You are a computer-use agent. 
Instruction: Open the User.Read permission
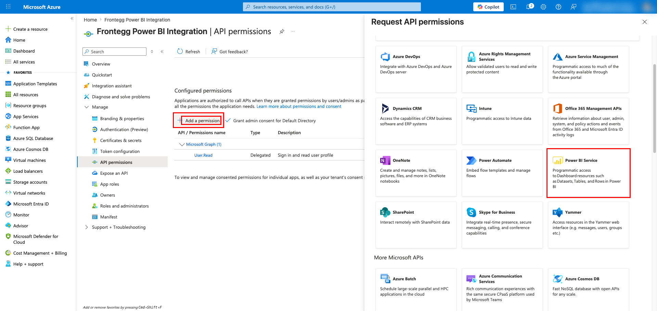point(203,155)
